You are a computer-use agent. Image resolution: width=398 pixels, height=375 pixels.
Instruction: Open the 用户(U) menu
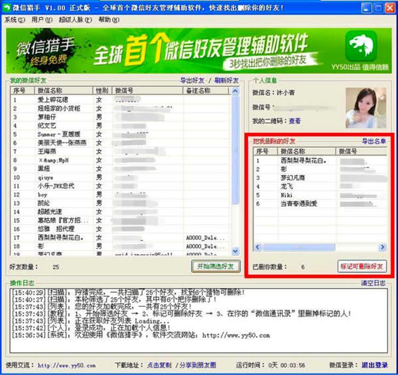(42, 20)
